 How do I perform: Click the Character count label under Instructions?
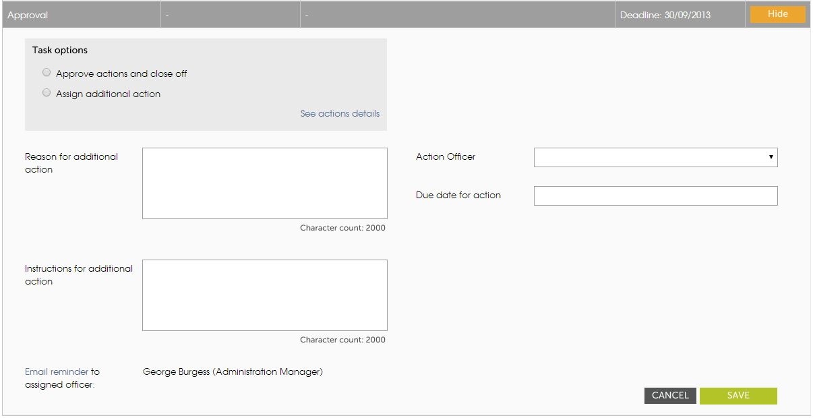[x=342, y=340]
